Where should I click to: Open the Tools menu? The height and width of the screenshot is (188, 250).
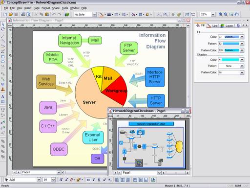(x=64, y=8)
